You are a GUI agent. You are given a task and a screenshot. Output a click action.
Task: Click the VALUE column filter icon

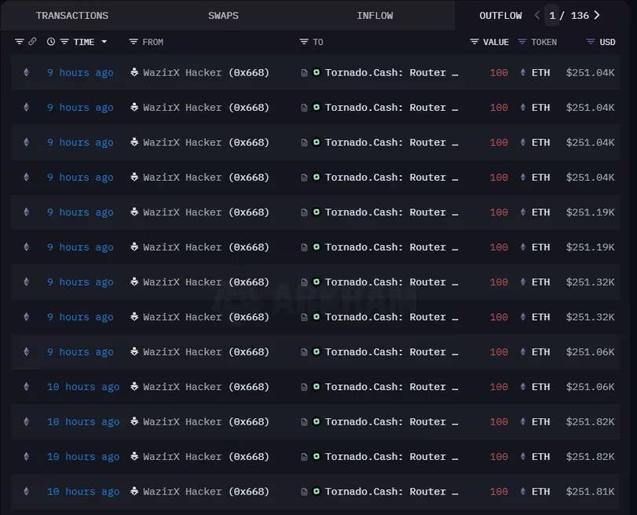474,42
